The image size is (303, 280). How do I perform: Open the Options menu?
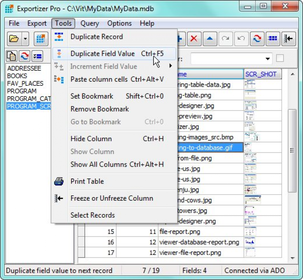coord(120,23)
